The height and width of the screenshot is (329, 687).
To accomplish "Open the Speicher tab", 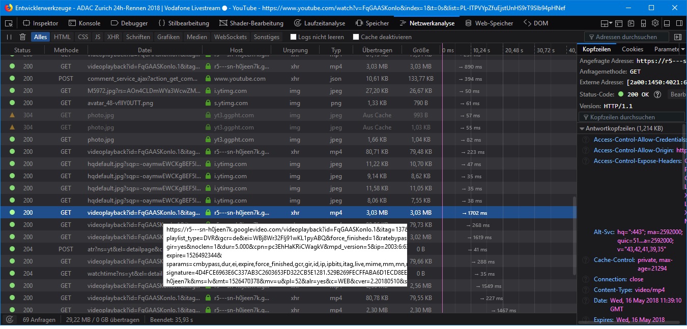I will point(373,23).
